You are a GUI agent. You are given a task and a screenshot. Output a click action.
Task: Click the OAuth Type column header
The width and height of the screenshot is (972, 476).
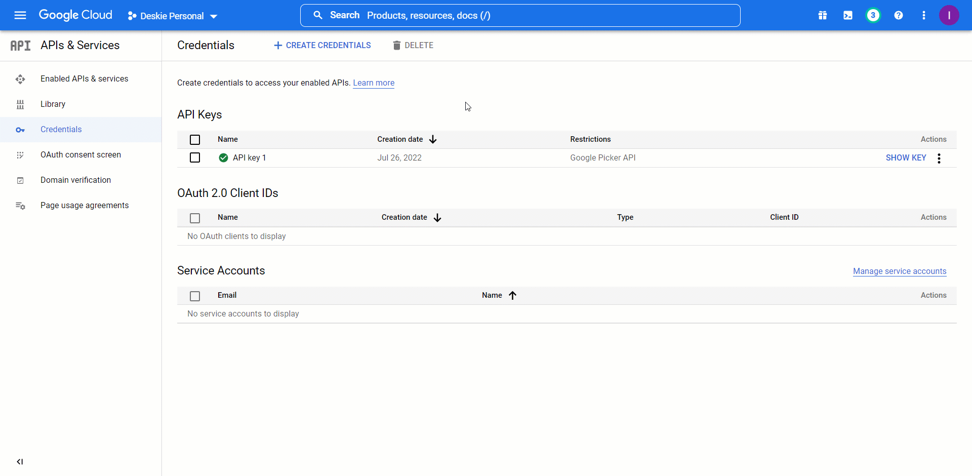coord(625,217)
